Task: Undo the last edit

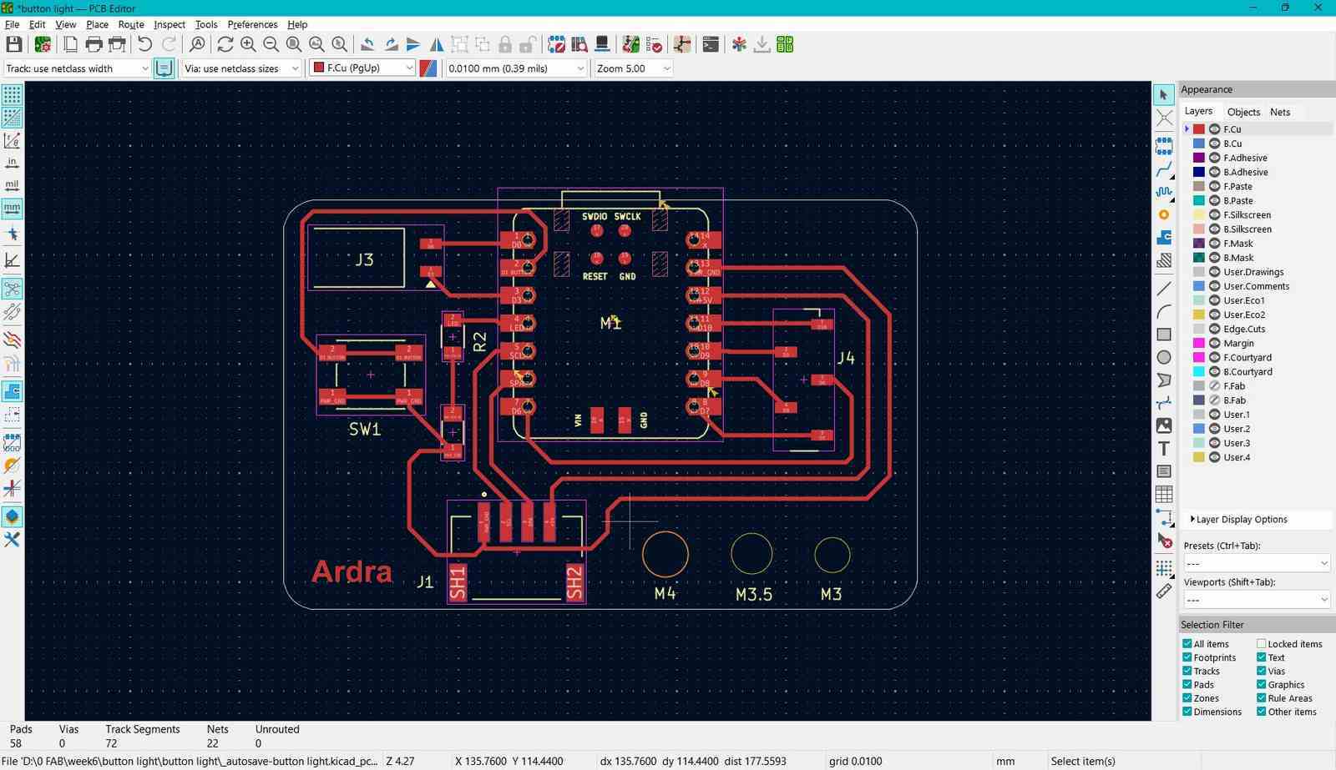Action: 143,44
